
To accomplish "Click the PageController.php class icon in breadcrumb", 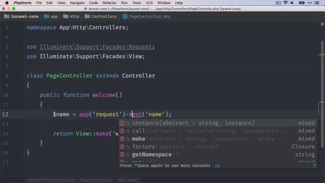I will click(x=125, y=16).
